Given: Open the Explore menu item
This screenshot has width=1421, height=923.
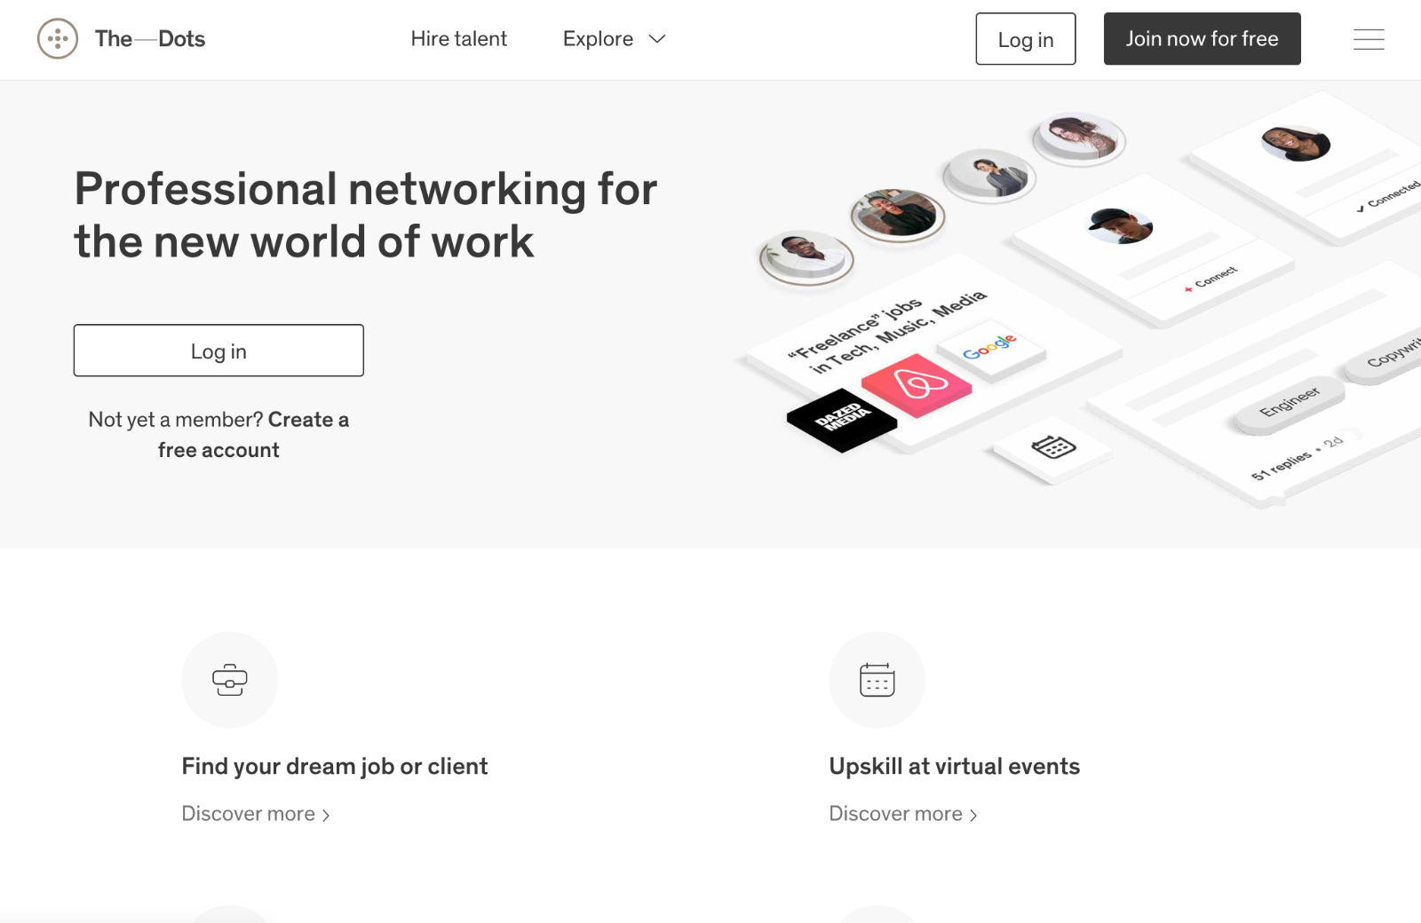Looking at the screenshot, I should tap(598, 39).
